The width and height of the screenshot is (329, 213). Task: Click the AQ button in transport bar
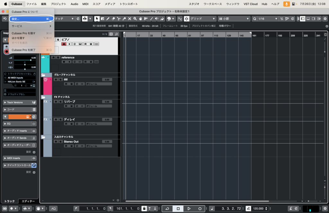(x=54, y=209)
